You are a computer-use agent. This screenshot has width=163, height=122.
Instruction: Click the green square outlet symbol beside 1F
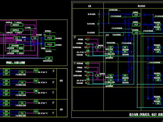88,63
